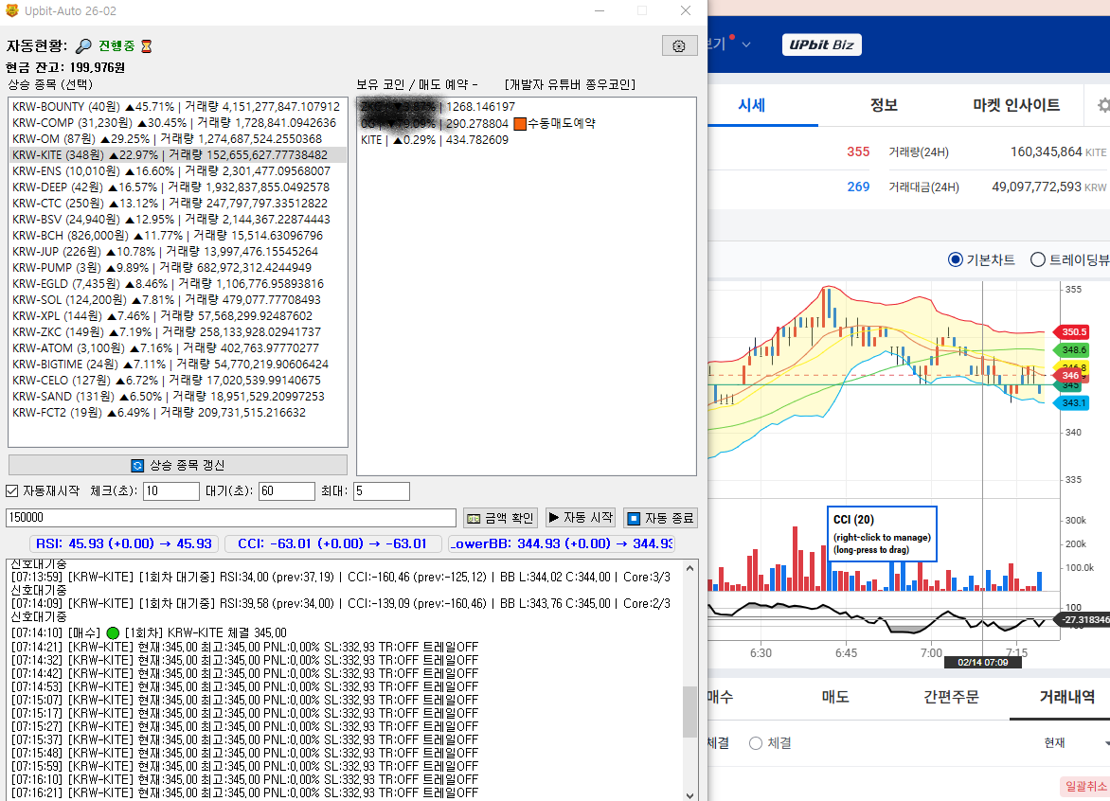Screen dimensions: 1110x801
Task: Click the 150000 amount input field
Action: tap(231, 518)
